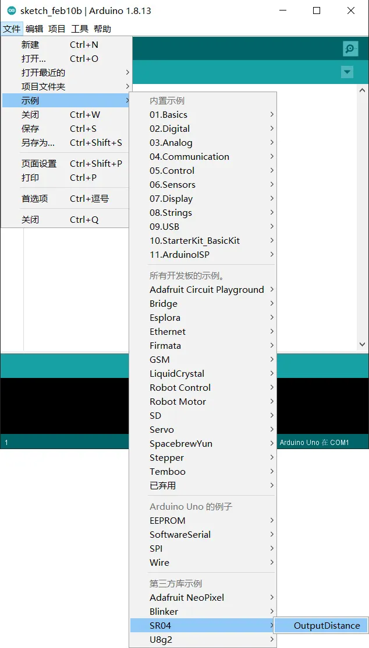Expand Stepper library examples
The width and height of the screenshot is (369, 648).
(203, 458)
